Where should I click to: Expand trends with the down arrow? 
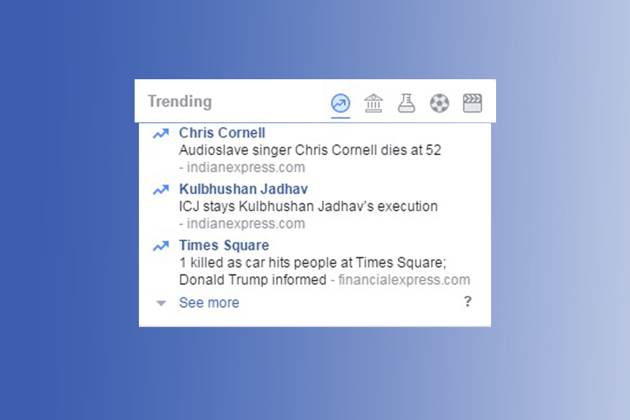(161, 303)
